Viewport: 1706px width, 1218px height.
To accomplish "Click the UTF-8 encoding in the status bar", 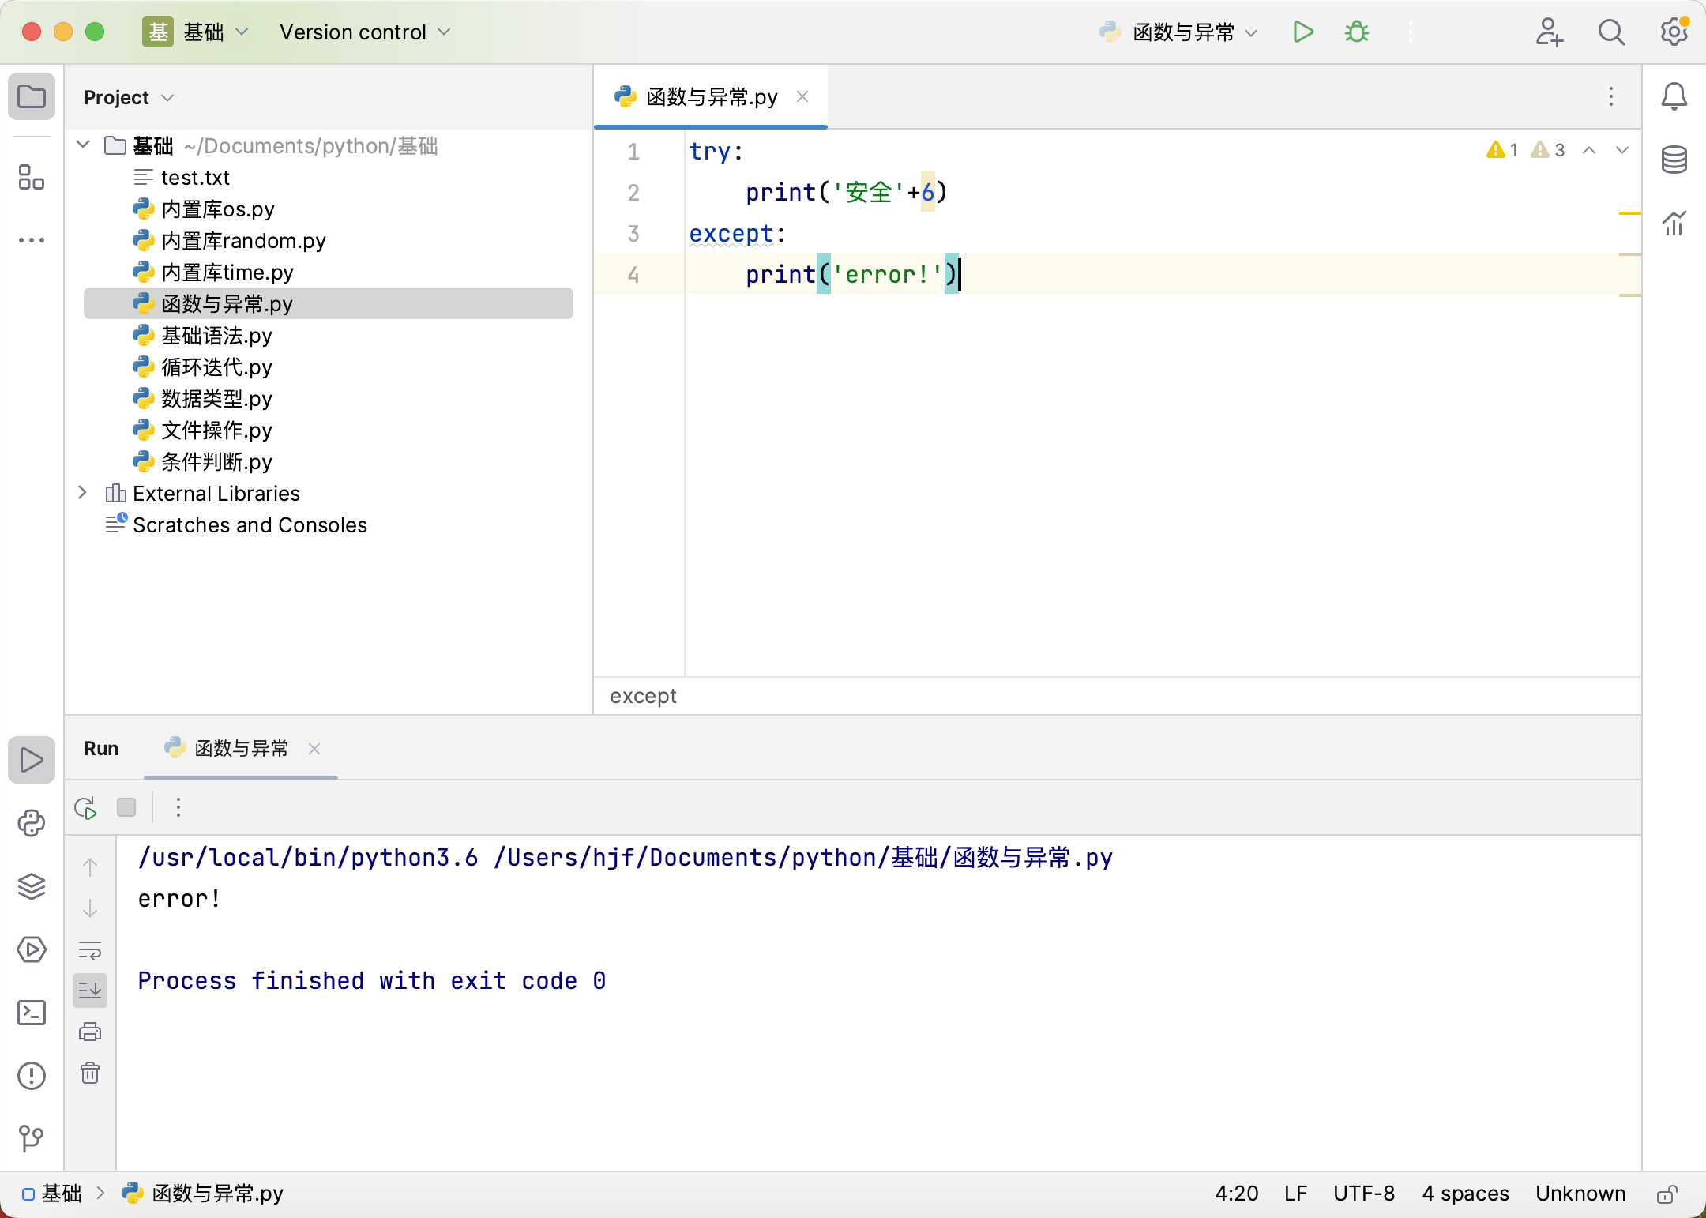I will coord(1364,1194).
